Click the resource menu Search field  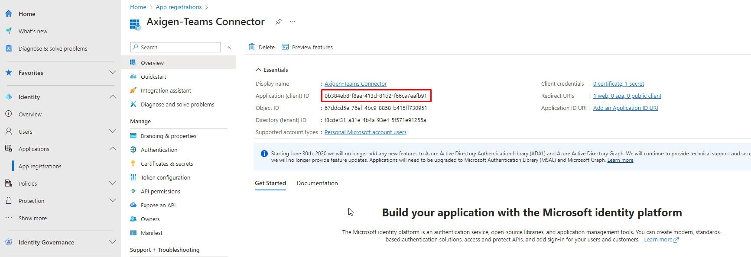[x=176, y=47]
